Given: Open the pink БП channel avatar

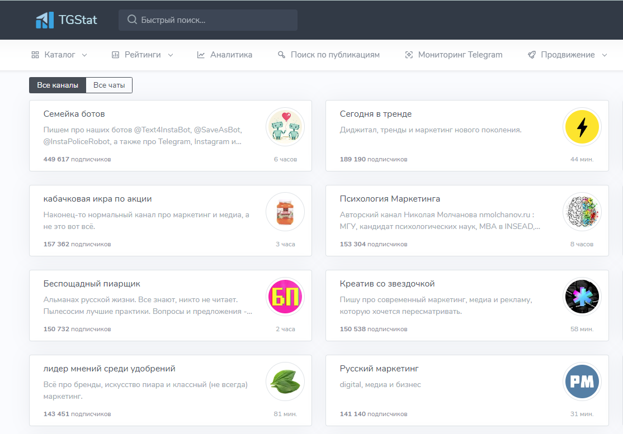Looking at the screenshot, I should [x=285, y=297].
